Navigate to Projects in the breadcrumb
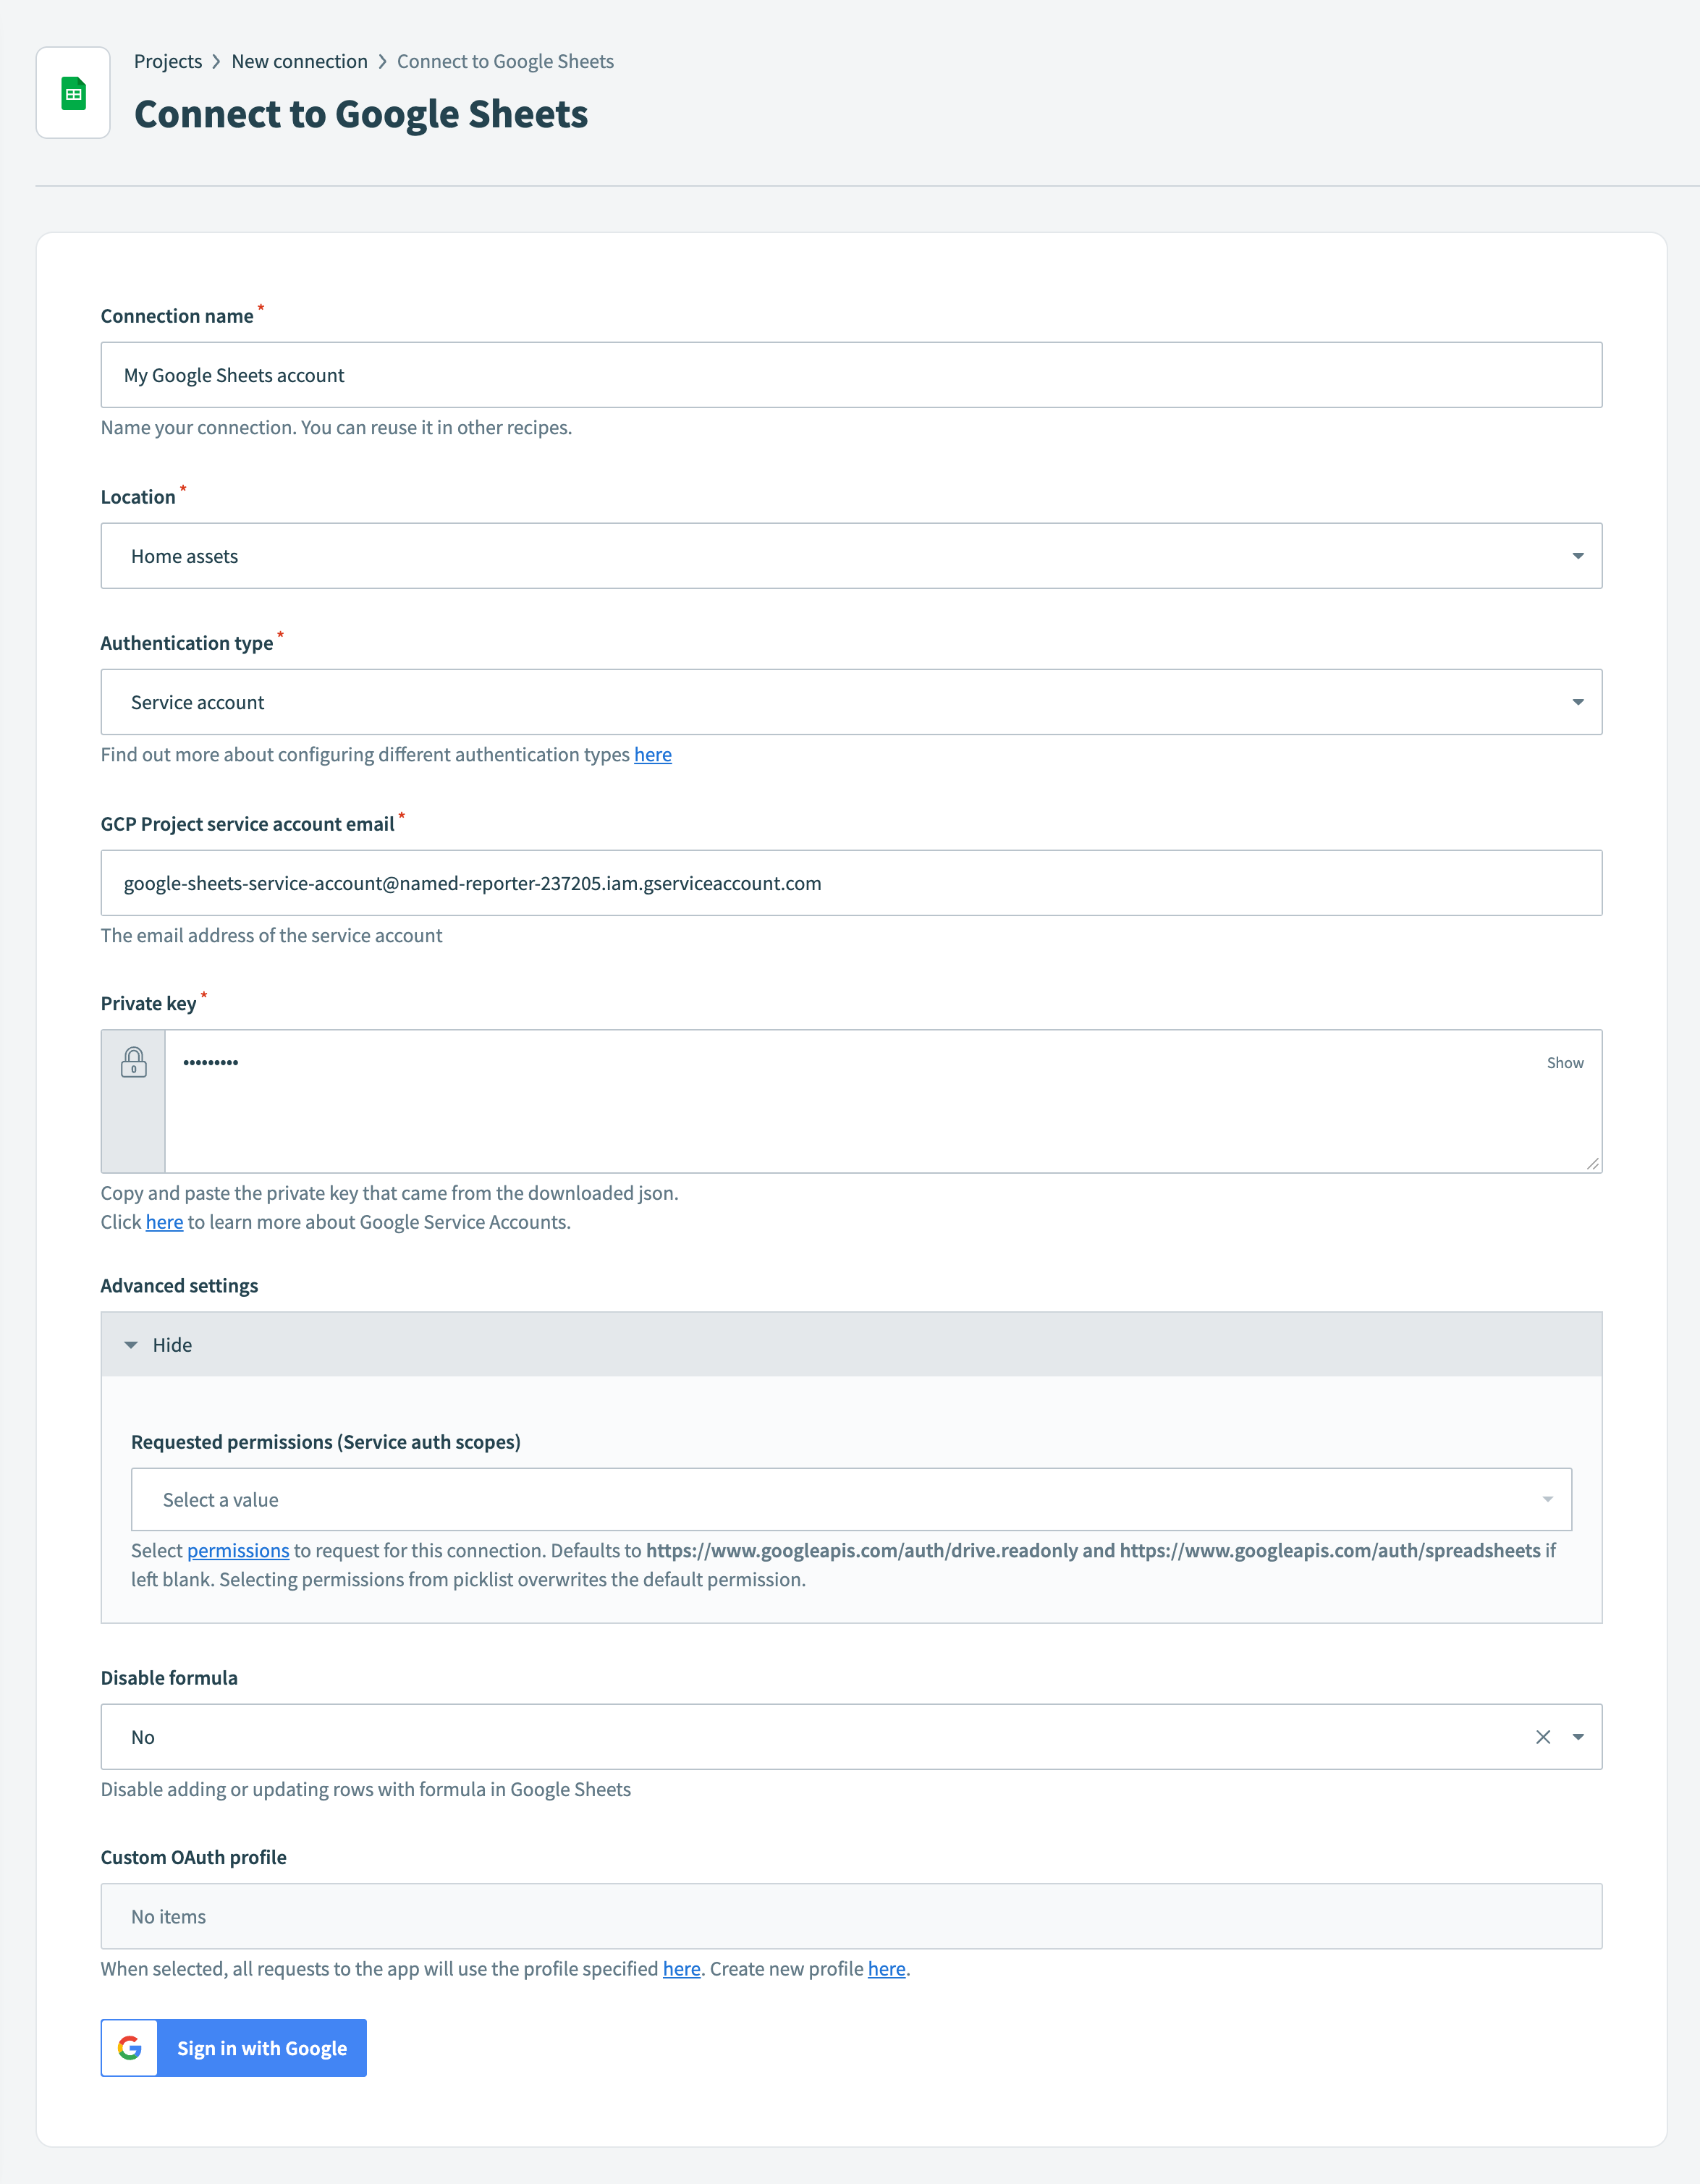The image size is (1700, 2184). [168, 61]
